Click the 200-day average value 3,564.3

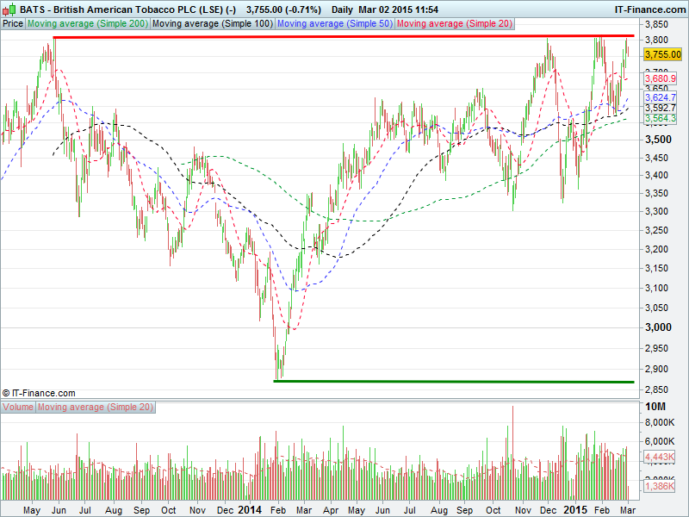(660, 118)
